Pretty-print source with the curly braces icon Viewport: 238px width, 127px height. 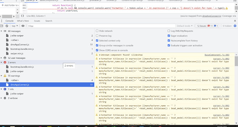point(22,16)
